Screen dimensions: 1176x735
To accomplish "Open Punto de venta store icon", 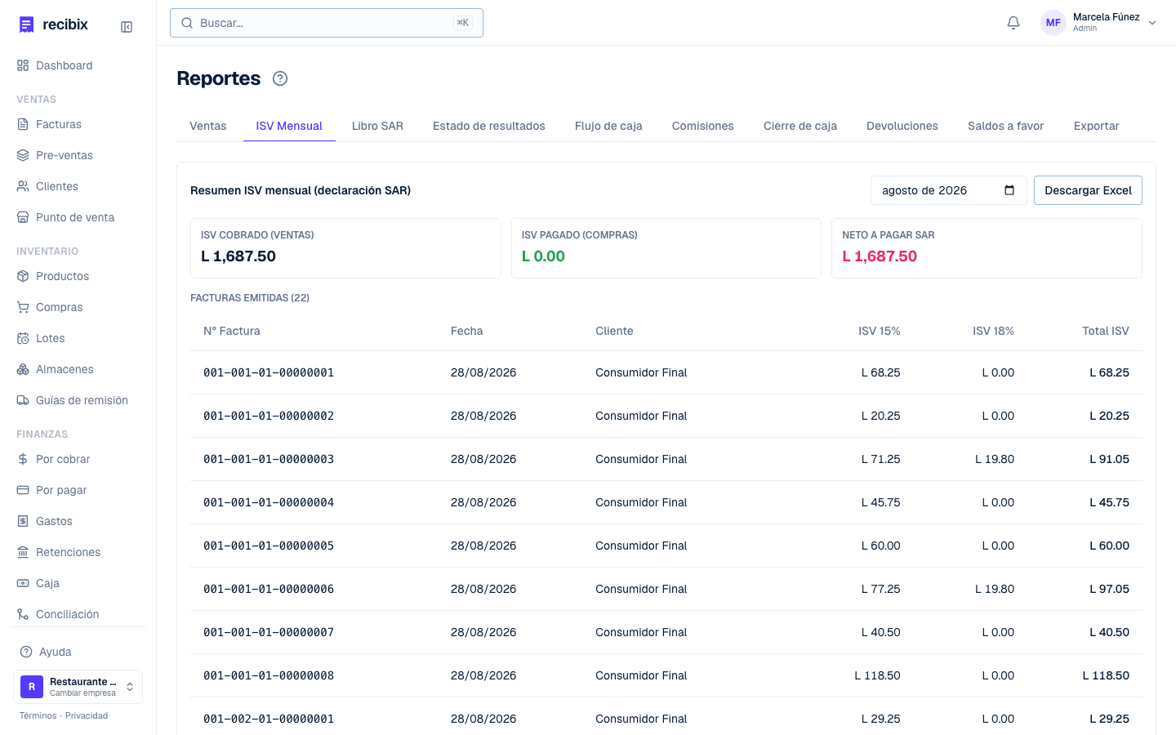I will point(23,217).
